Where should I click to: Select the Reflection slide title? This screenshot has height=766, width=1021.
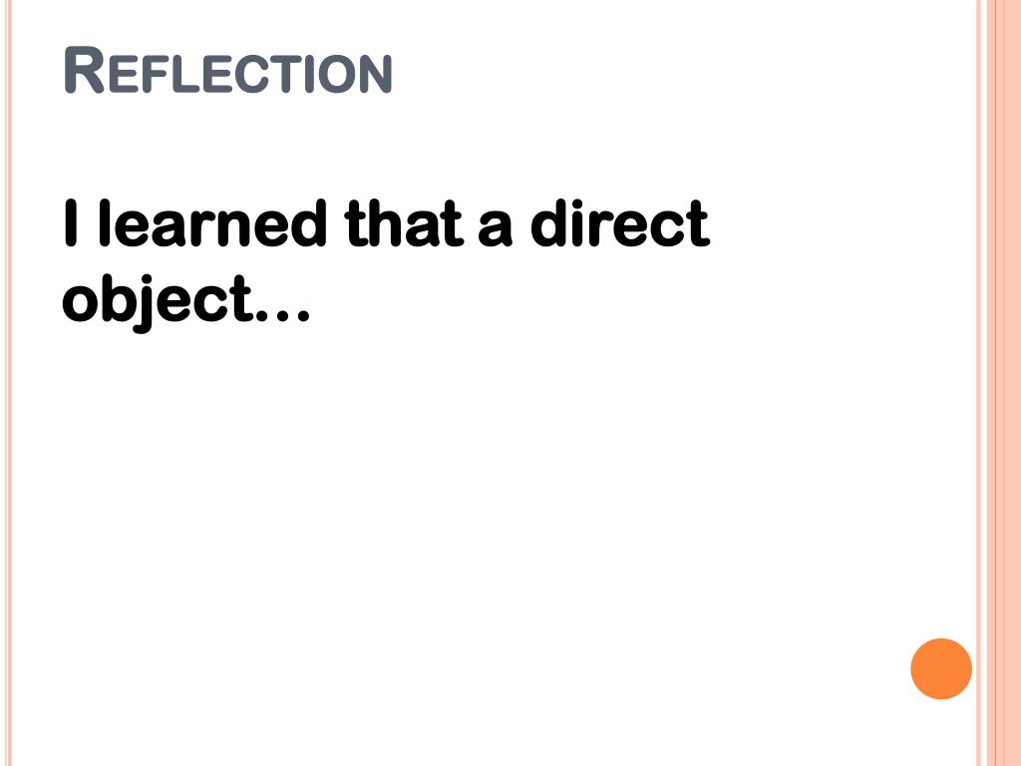(x=228, y=71)
